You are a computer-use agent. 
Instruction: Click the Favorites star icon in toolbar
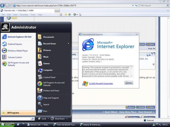66,15
